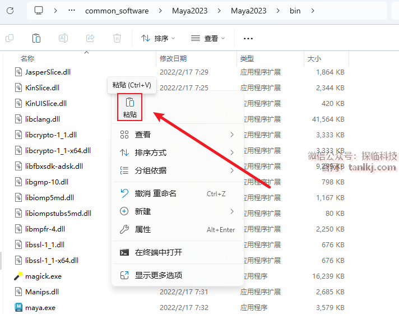Click the toolbar Delete trash icon
Viewport: 399px width, 319px height.
[117, 38]
